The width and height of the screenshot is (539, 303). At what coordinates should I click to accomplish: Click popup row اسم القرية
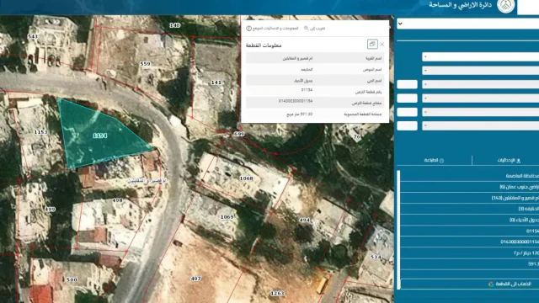315,58
